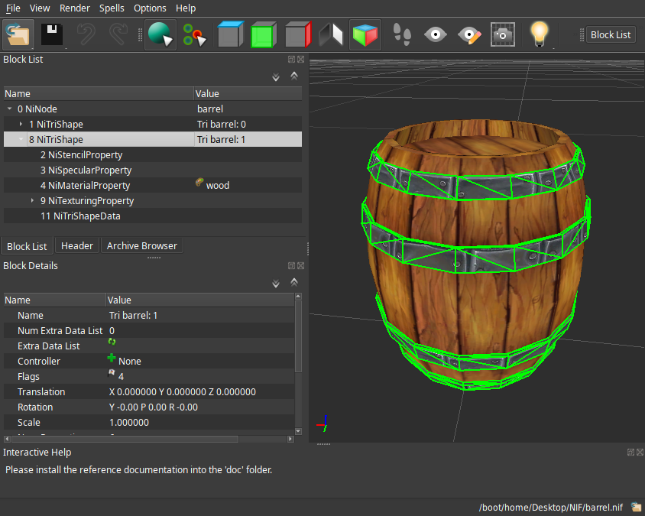Viewport: 645px width, 516px height.
Task: Click the status bar folder icon
Action: pyautogui.click(x=636, y=507)
